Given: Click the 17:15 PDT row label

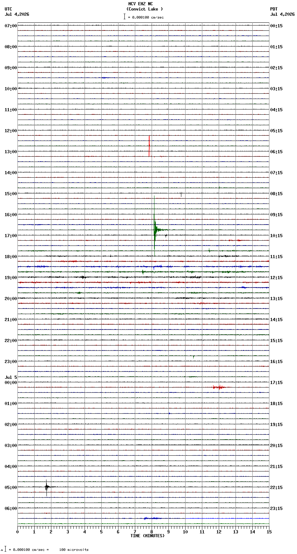Looking at the screenshot, I should tap(276, 383).
